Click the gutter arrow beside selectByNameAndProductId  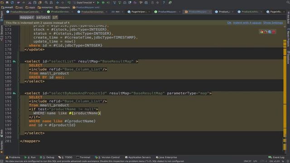14,93
